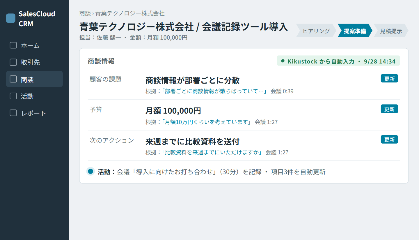Image resolution: width=419 pixels, height=240 pixels.
Task: Click the activity timeline dot next to 活動
Action: (x=90, y=172)
